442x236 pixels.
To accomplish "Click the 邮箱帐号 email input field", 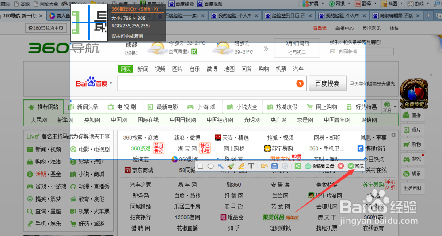I will coord(365,51).
